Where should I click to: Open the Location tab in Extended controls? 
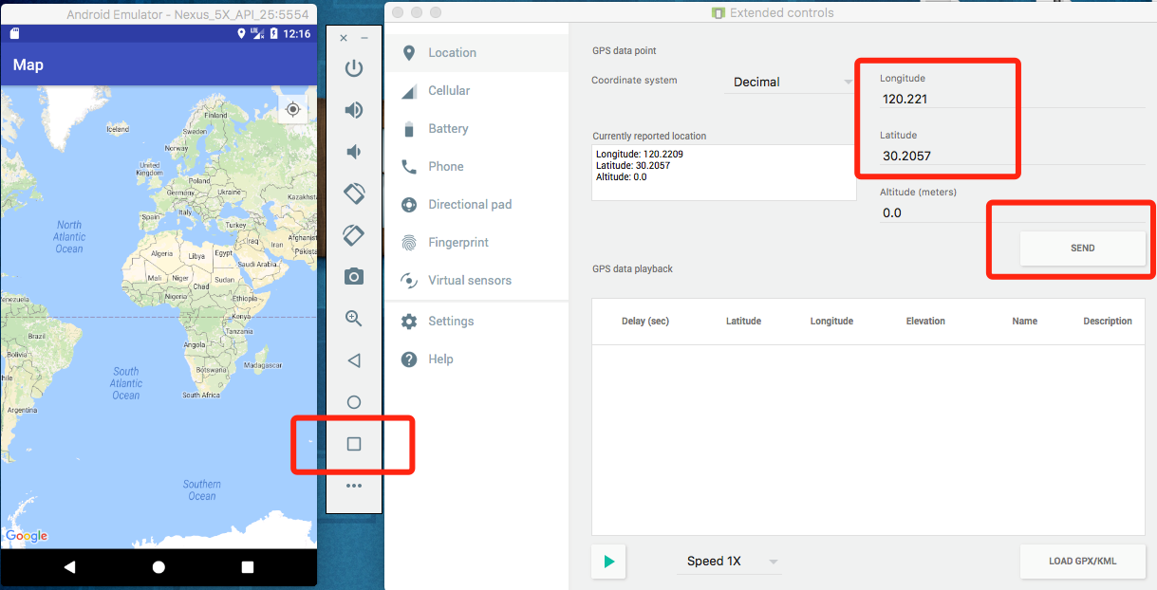click(476, 52)
